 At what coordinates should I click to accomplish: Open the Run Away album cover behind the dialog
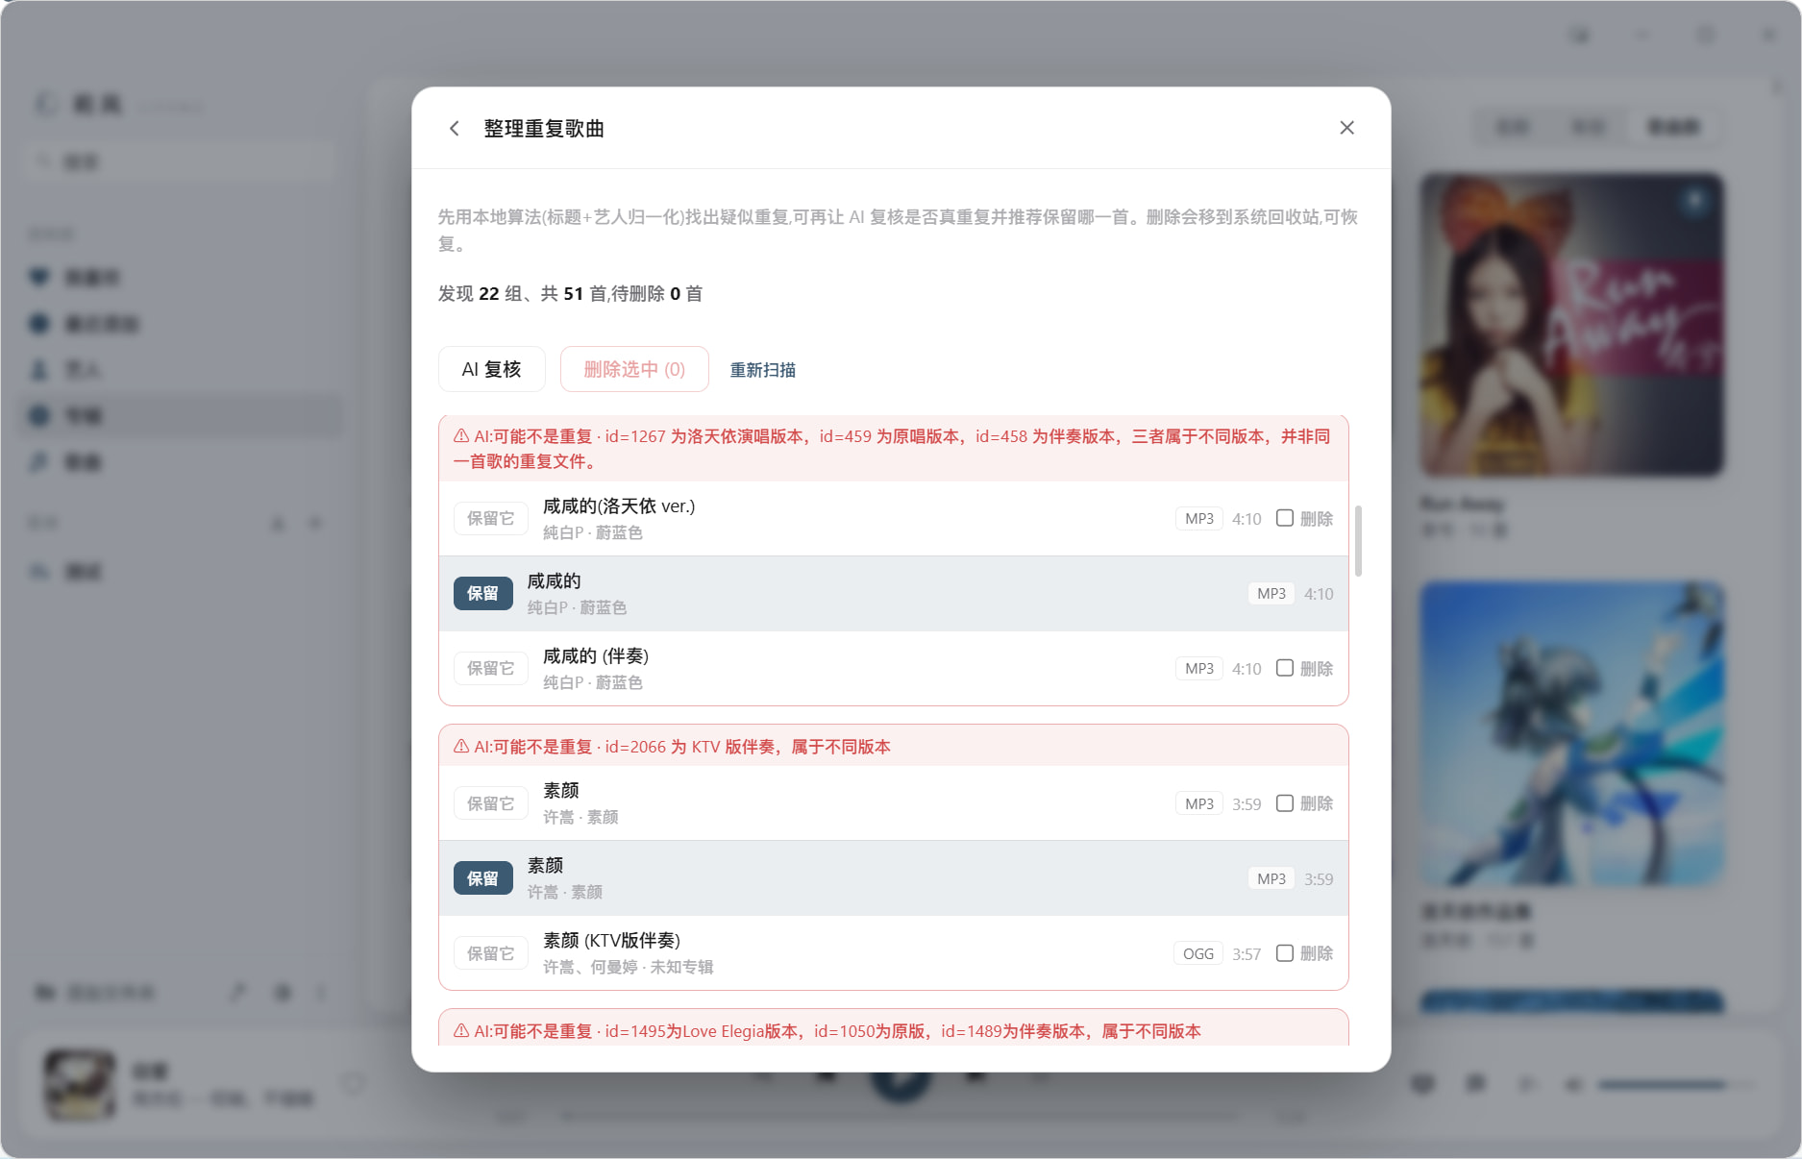[1571, 325]
